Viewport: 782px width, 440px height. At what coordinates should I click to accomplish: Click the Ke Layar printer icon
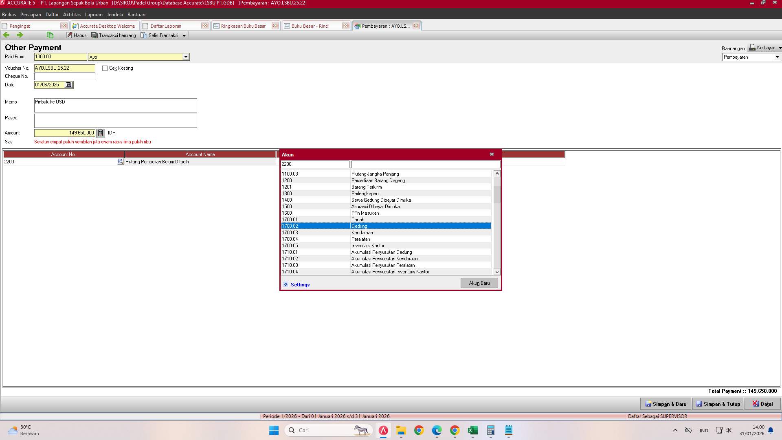[751, 47]
